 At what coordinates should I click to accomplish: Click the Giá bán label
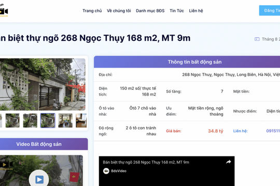174,131
